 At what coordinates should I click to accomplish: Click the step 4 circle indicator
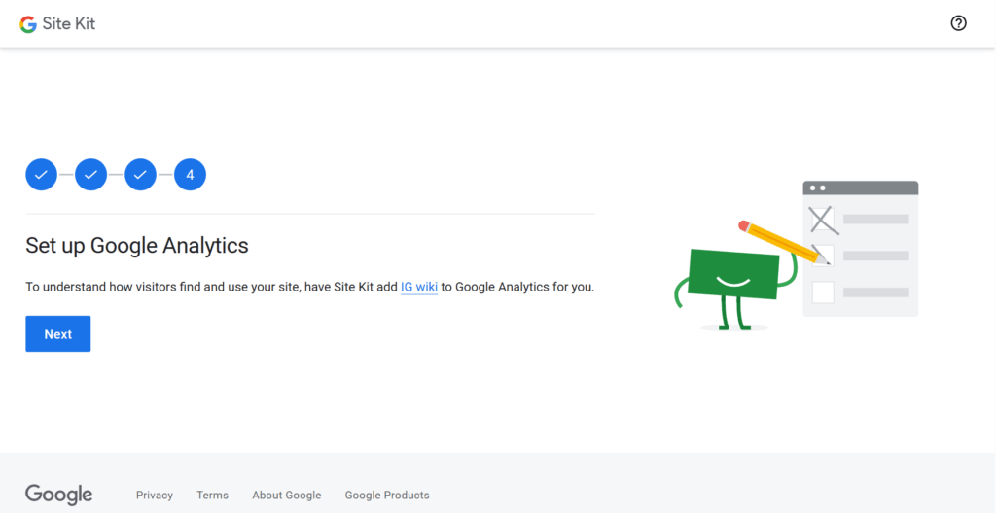tap(190, 175)
